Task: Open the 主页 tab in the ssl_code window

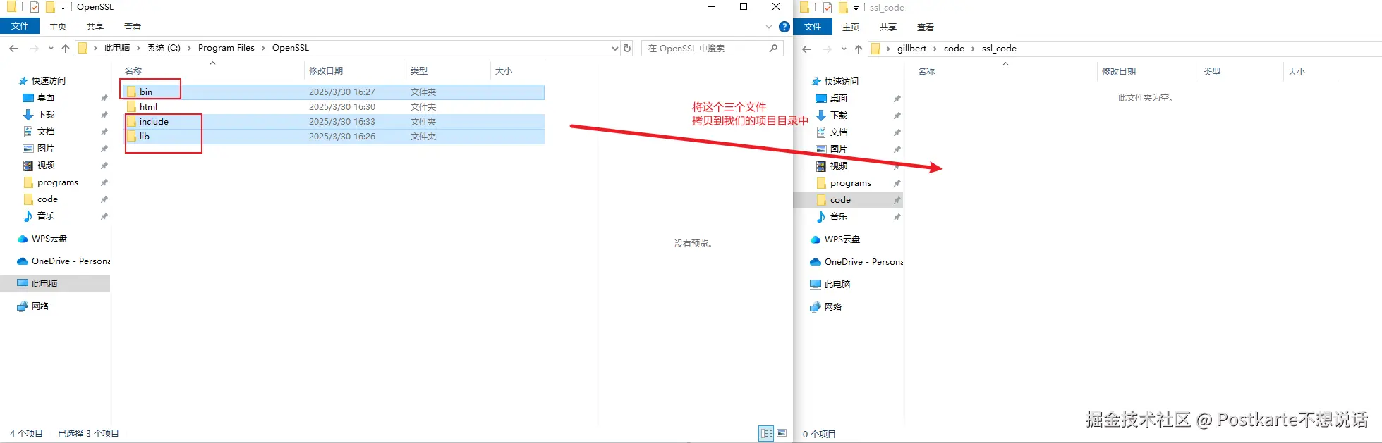Action: pyautogui.click(x=851, y=27)
